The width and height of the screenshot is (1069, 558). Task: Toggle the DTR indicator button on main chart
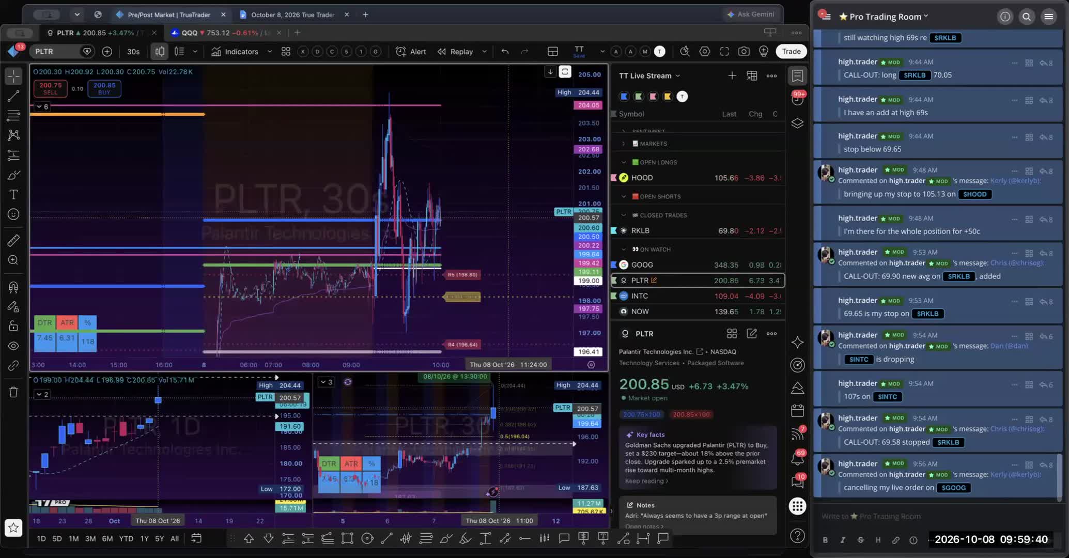(x=44, y=322)
